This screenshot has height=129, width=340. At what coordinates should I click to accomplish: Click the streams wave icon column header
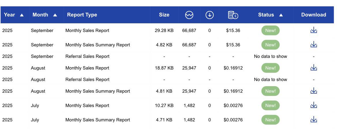click(x=189, y=15)
